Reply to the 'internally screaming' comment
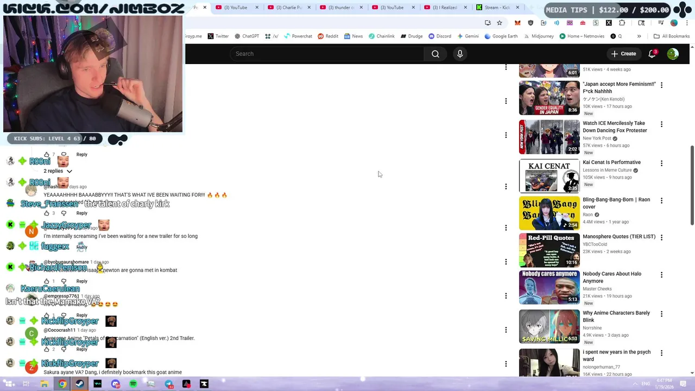695x391 pixels. point(81,247)
